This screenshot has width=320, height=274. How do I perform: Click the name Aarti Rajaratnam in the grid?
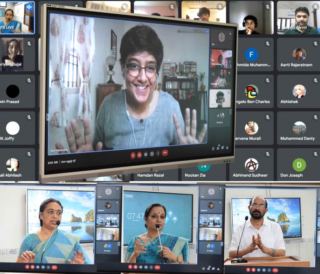(296, 65)
